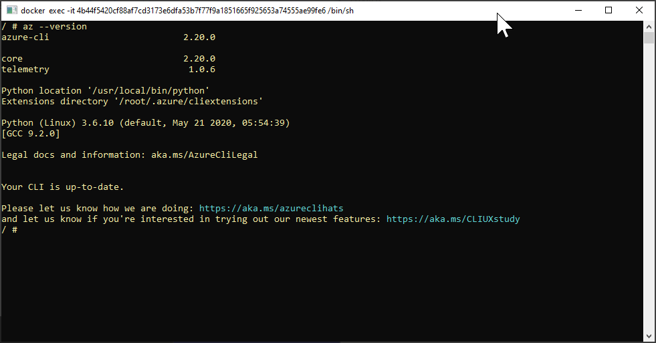Screen dimensions: 656x343
Task: Click the scrollbar down arrow
Action: pos(649,336)
